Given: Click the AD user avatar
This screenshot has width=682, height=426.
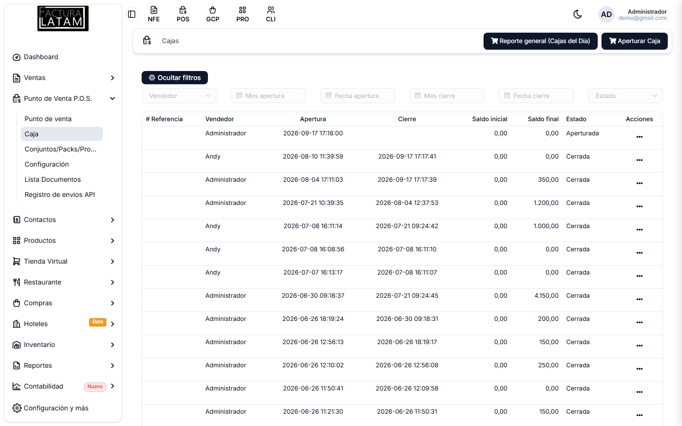Looking at the screenshot, I should coord(606,14).
